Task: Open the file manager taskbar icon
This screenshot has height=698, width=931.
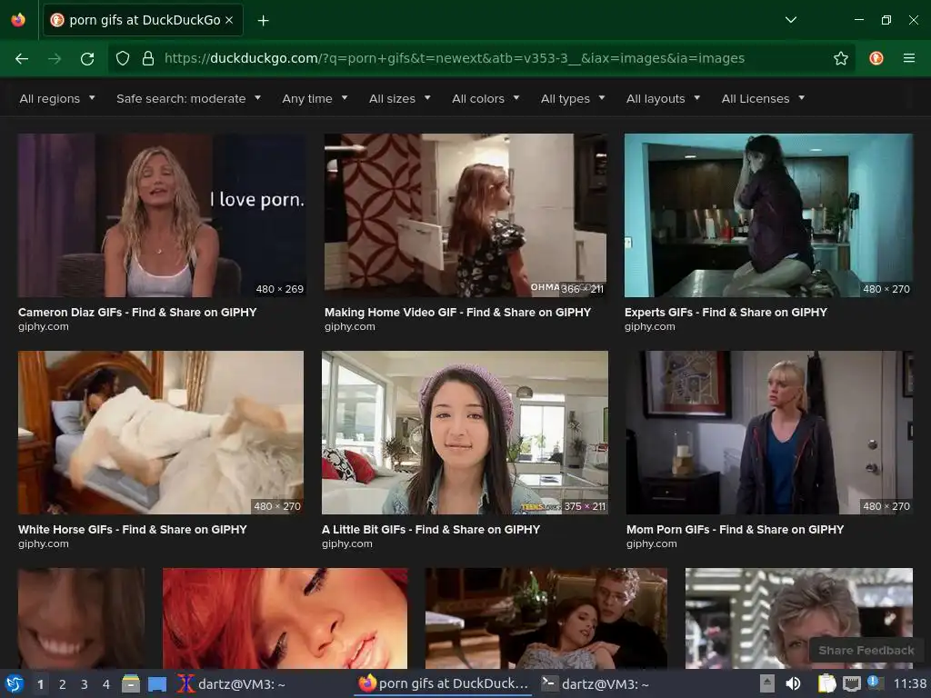Action: coord(131,683)
